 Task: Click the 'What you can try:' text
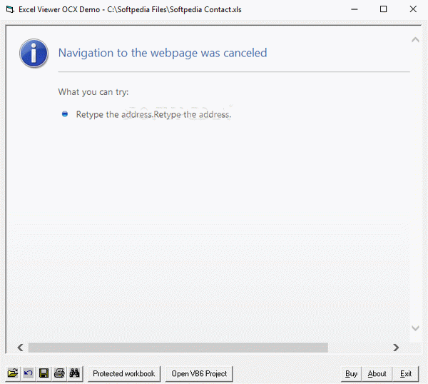pyautogui.click(x=93, y=92)
